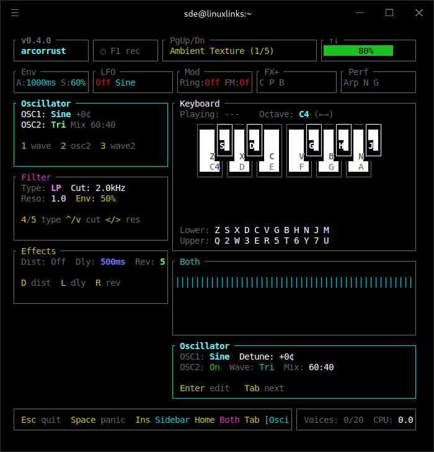434x452 pixels.
Task: Click the green 80% volume bar
Action: [365, 51]
